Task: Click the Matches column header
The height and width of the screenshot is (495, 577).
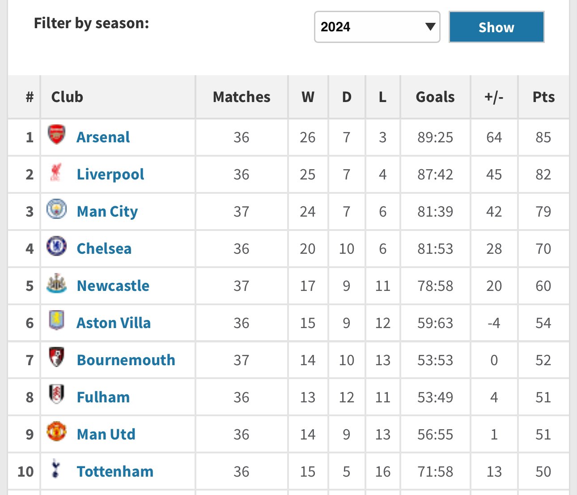Action: pyautogui.click(x=242, y=97)
